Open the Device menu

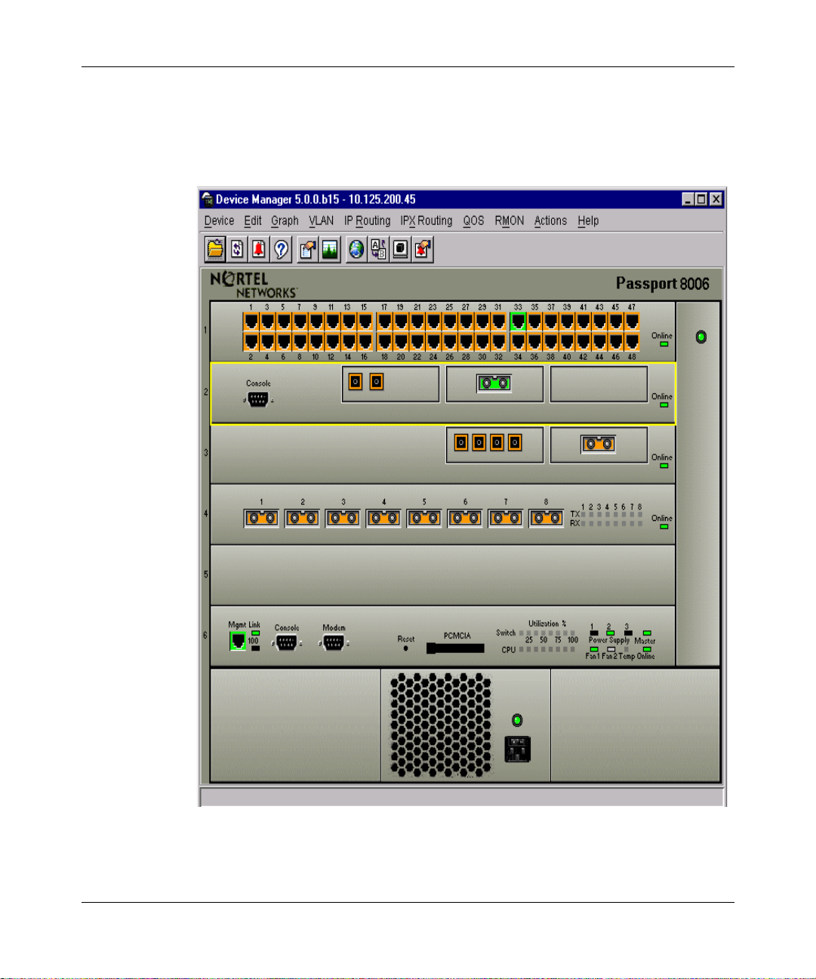click(219, 220)
